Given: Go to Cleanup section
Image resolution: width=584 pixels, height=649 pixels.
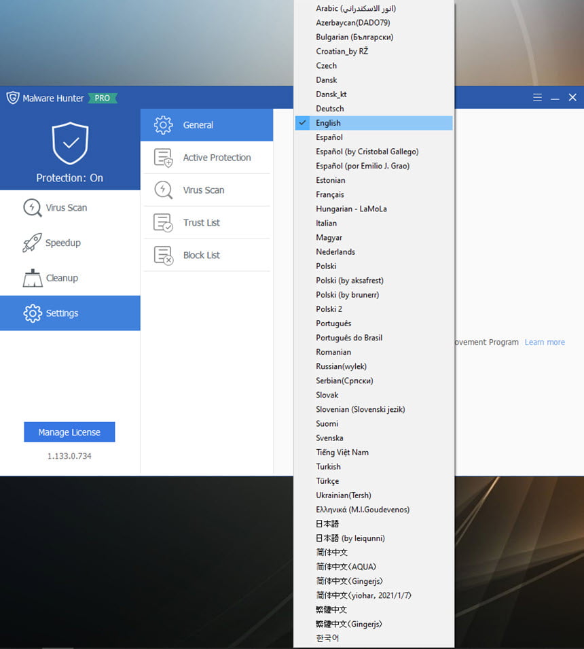Looking at the screenshot, I should coord(71,278).
